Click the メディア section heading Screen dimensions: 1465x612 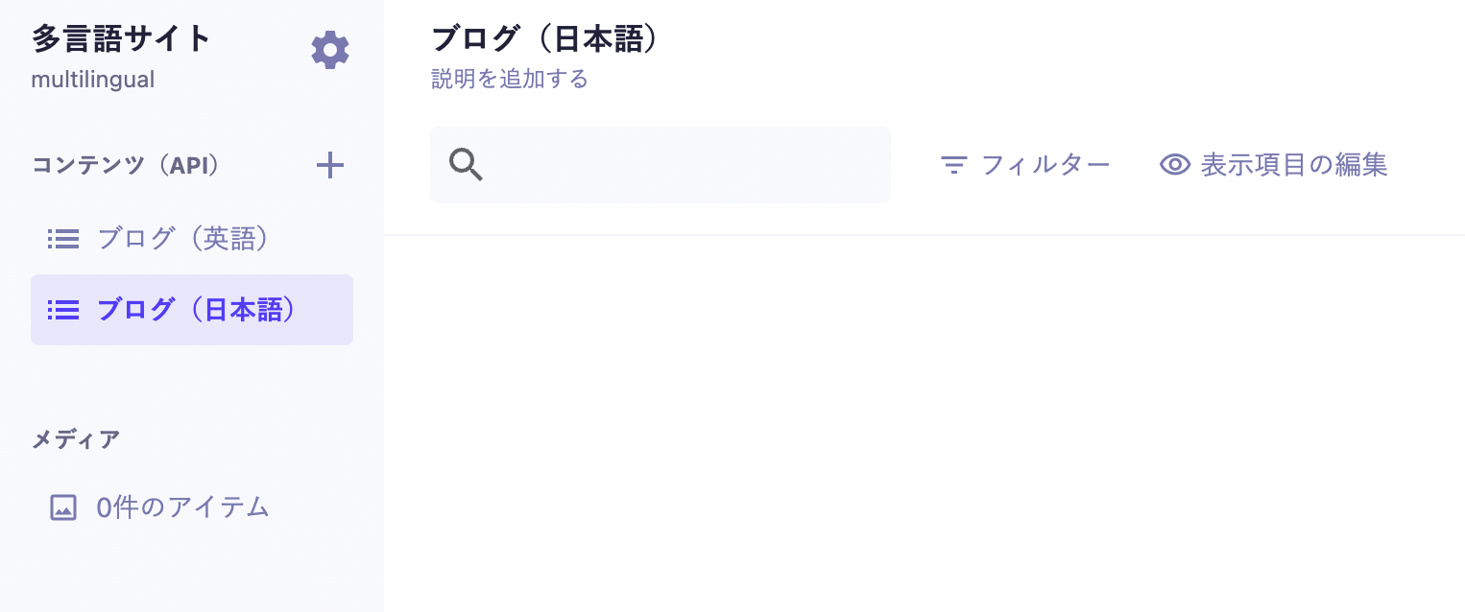(76, 439)
